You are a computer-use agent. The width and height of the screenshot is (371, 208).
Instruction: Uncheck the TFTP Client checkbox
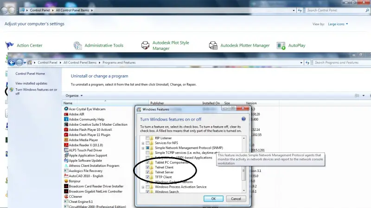[x=147, y=177]
